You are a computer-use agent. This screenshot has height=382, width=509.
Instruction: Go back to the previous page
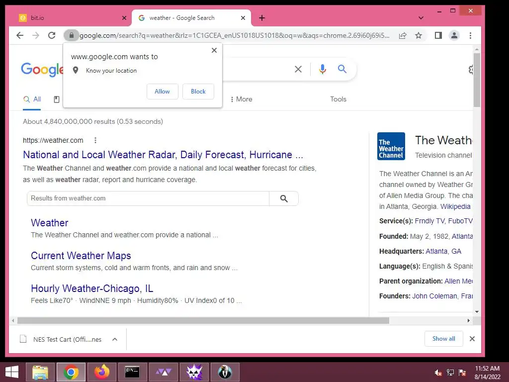pos(20,35)
